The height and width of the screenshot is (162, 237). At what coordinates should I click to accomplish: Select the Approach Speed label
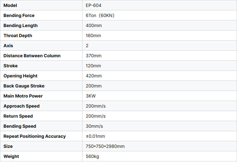(x=21, y=106)
